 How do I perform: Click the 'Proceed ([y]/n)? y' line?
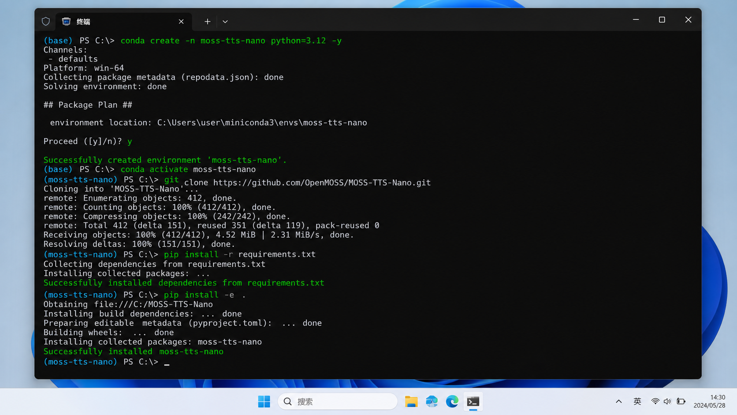(x=88, y=142)
